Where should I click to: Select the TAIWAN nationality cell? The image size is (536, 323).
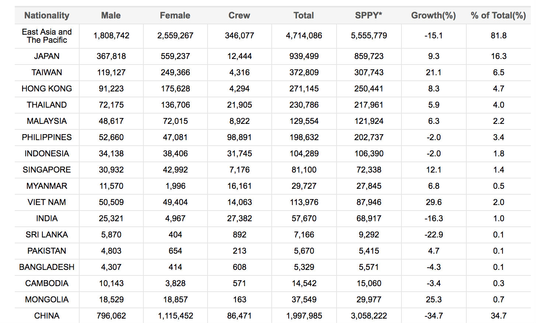(x=47, y=72)
